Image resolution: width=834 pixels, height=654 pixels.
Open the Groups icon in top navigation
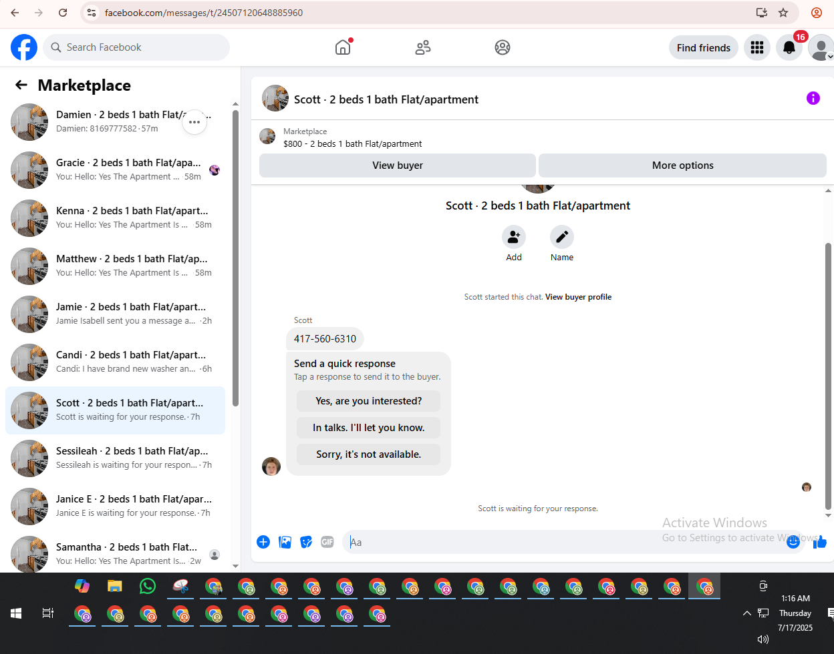point(503,47)
